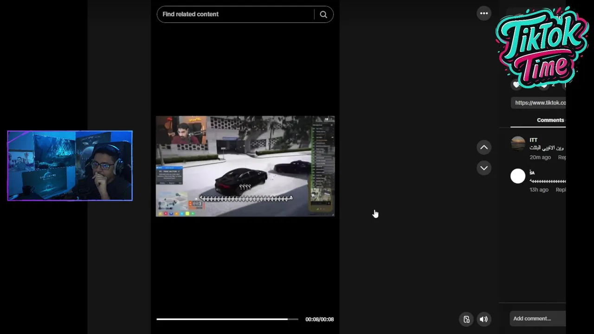Click the SA commenter username

(532, 173)
